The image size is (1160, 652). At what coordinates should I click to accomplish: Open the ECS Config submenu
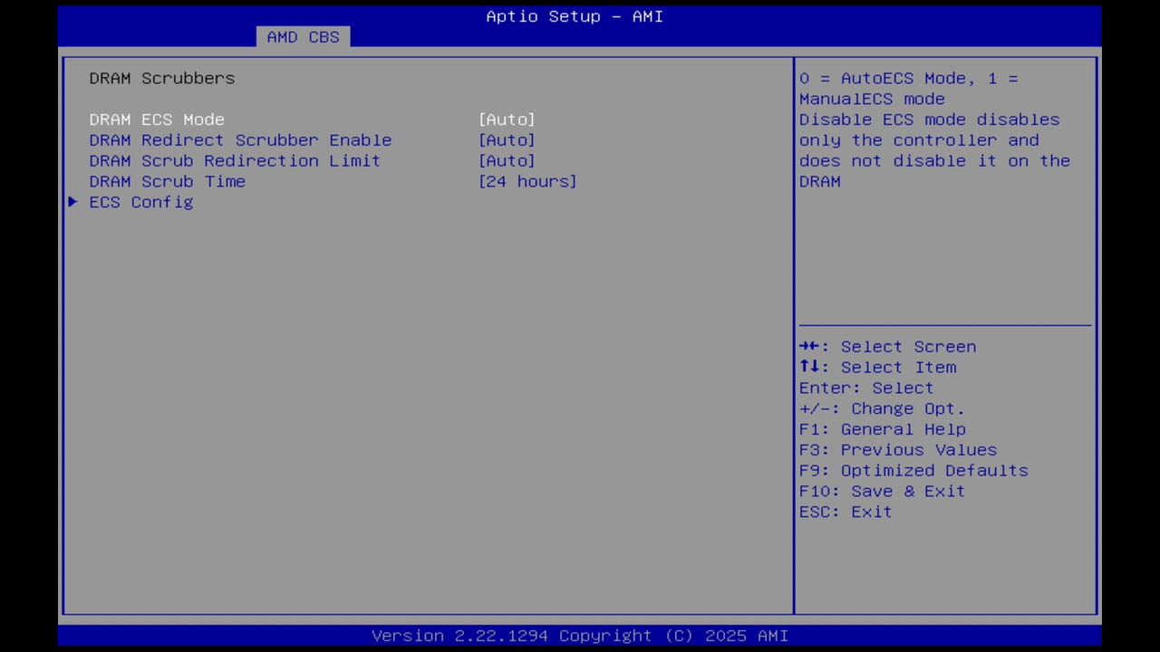tap(140, 202)
